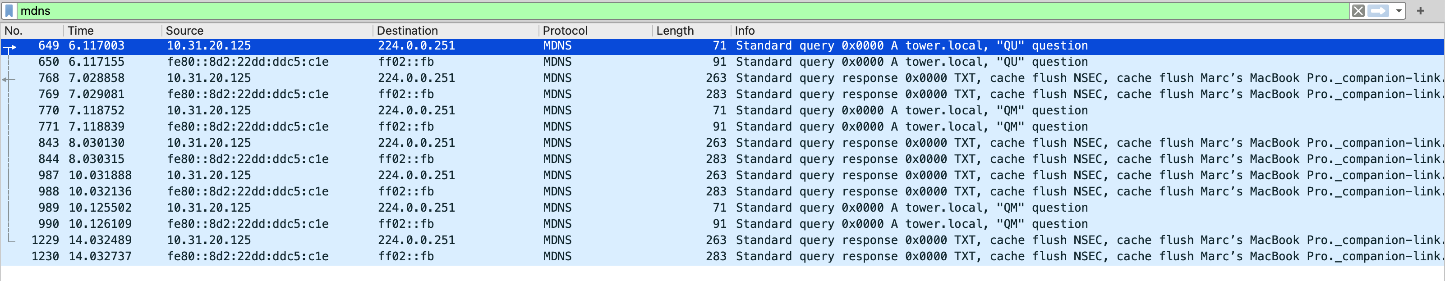1445x281 pixels.
Task: Sort by the Info column header
Action: coord(1087,31)
